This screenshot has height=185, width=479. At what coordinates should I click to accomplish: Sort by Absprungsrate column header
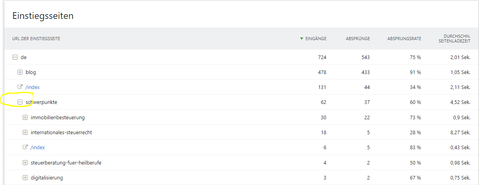pos(404,39)
